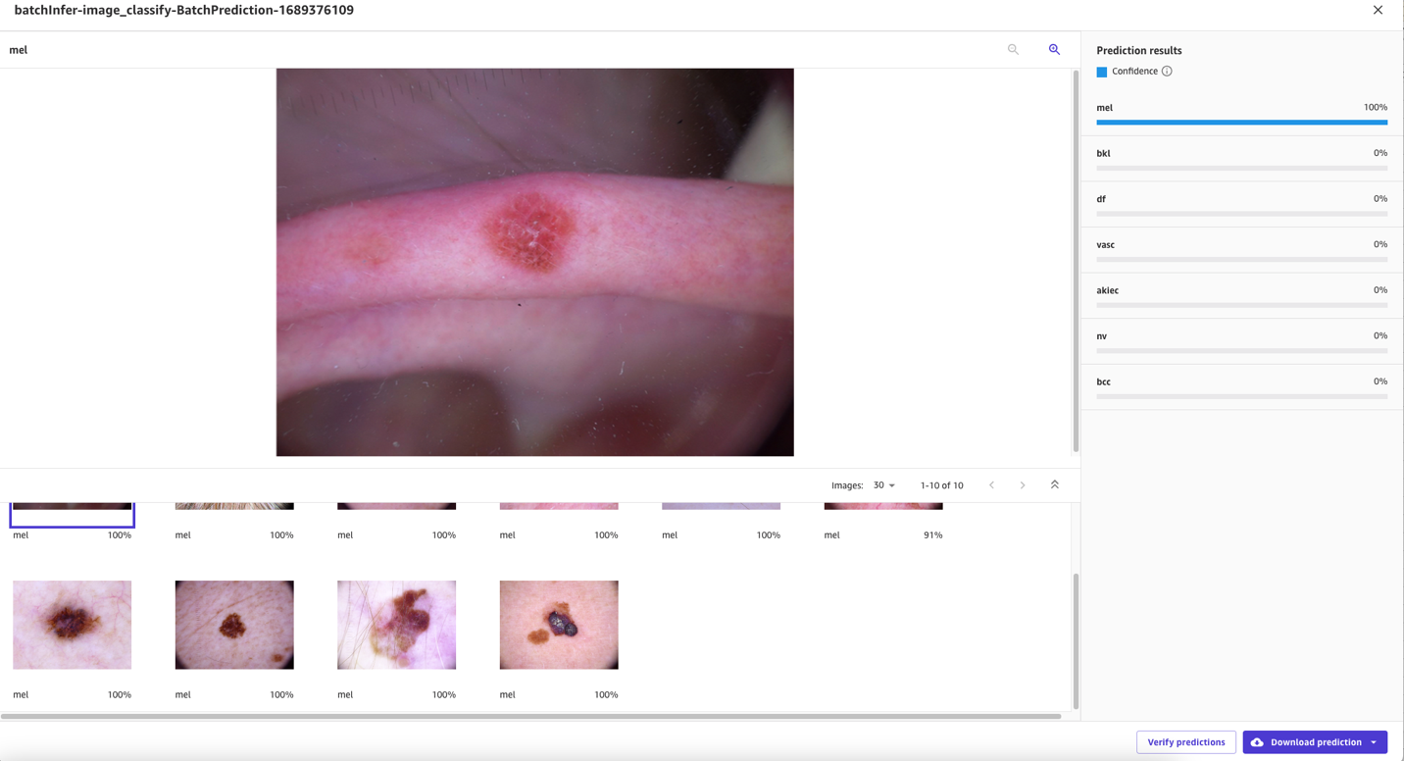Click the horizontal scrollbar at the bottom
The image size is (1404, 761).
tap(531, 717)
